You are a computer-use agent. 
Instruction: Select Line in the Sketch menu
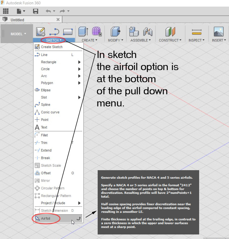pos(58,55)
